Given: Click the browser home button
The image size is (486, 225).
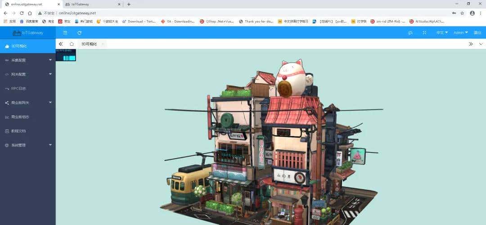Looking at the screenshot, I should (x=30, y=13).
